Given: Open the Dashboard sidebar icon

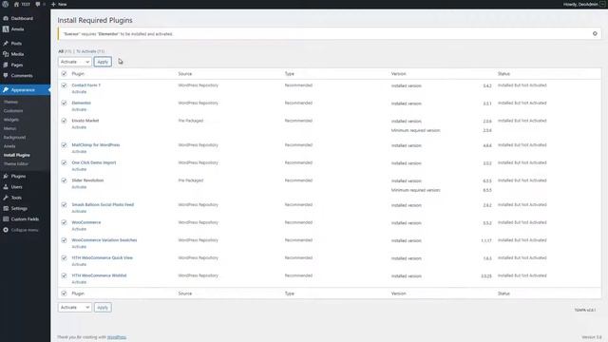Looking at the screenshot, I should (x=6, y=18).
